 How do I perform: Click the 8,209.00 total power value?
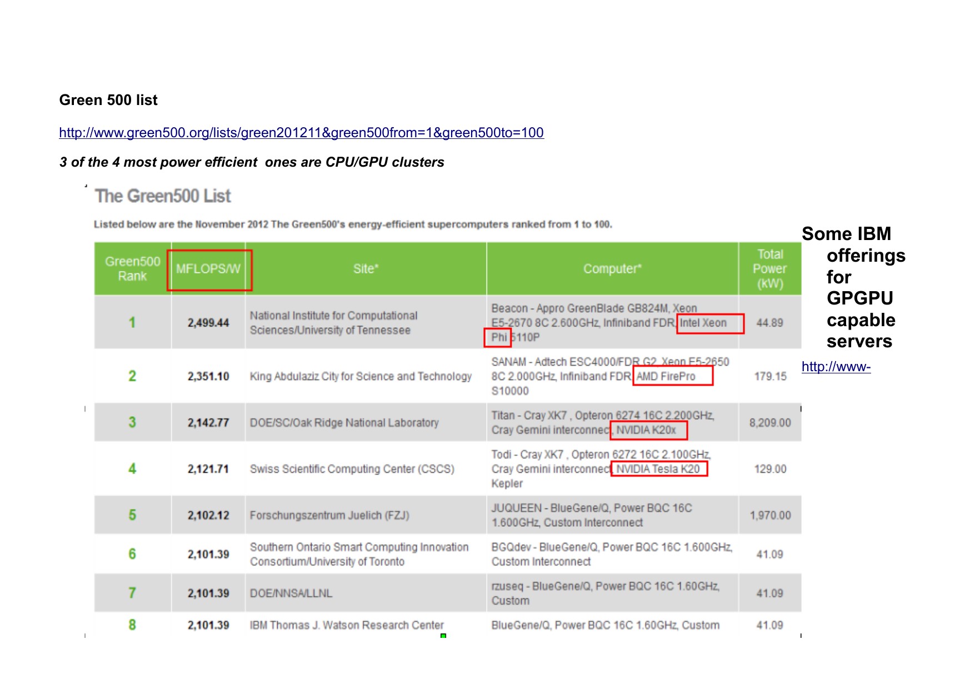point(769,423)
